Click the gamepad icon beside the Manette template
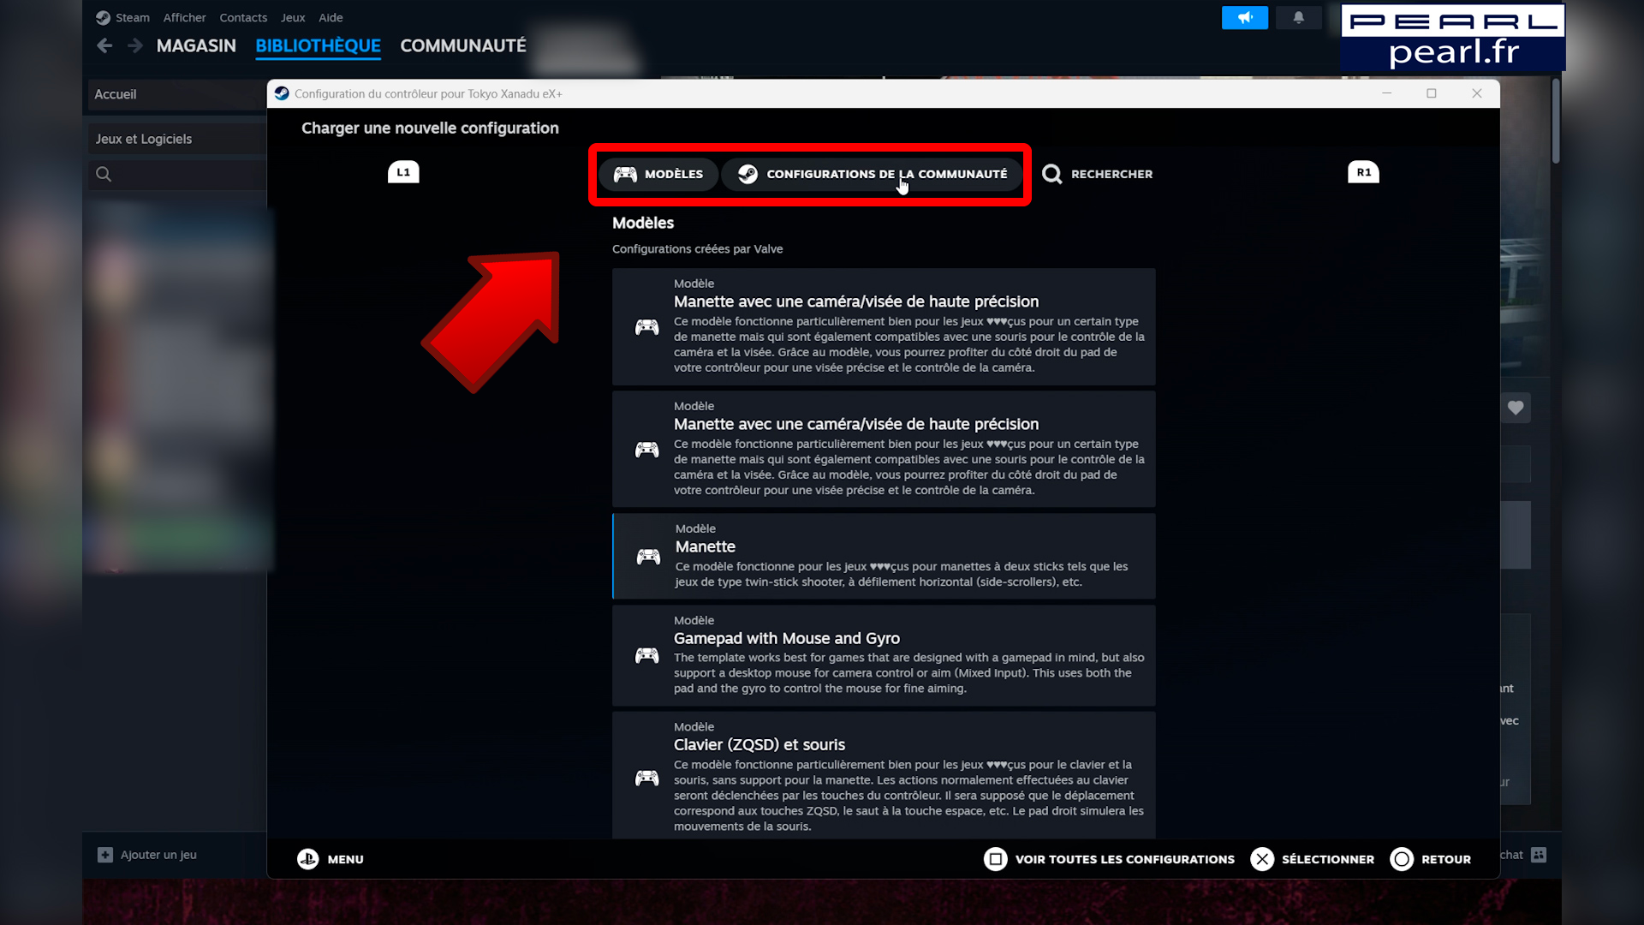 click(x=647, y=556)
